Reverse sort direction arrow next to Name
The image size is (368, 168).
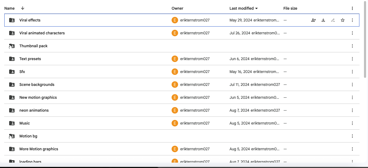pyautogui.click(x=23, y=8)
